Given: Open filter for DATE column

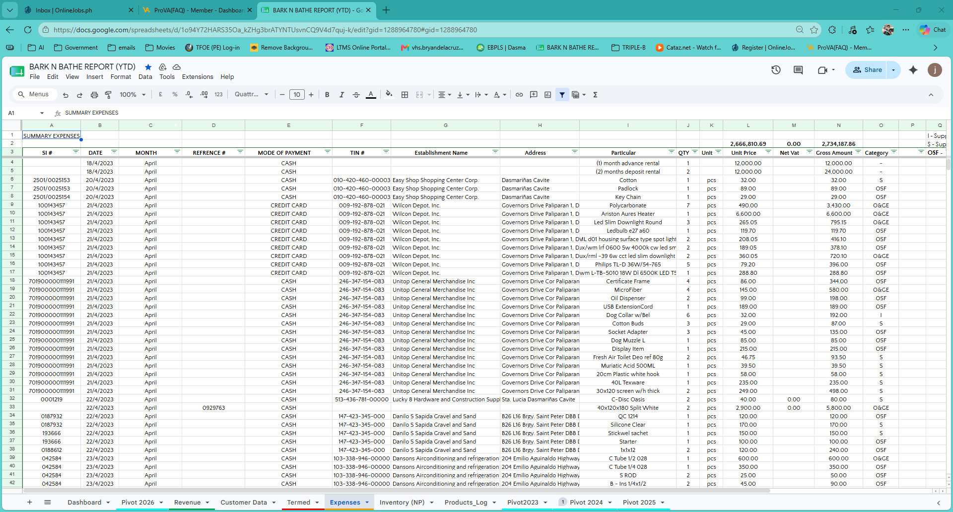Looking at the screenshot, I should [x=114, y=152].
